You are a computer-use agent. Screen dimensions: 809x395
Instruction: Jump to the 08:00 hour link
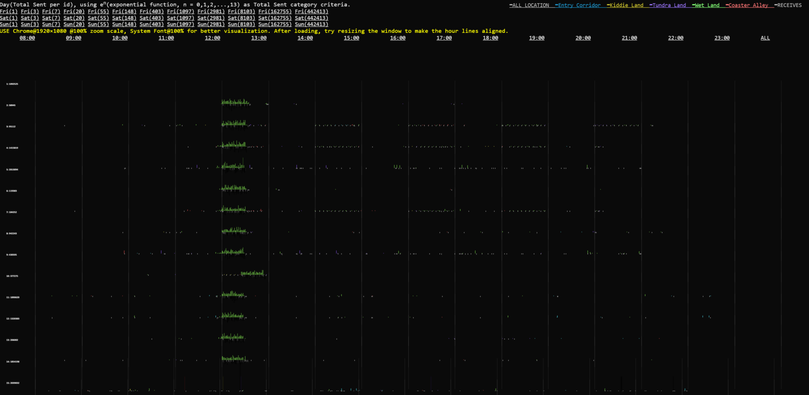click(x=27, y=38)
